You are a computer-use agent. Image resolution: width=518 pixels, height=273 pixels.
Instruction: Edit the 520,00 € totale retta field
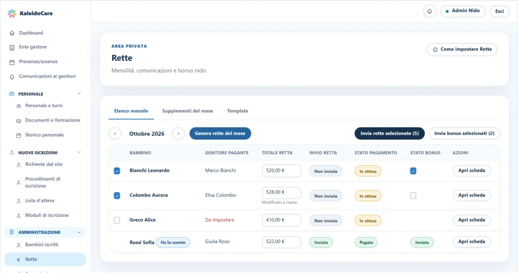coord(282,171)
